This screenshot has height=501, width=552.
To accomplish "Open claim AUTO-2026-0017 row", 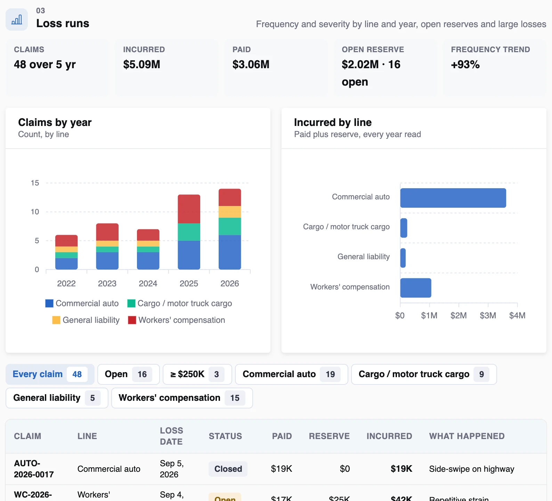I will [276, 469].
